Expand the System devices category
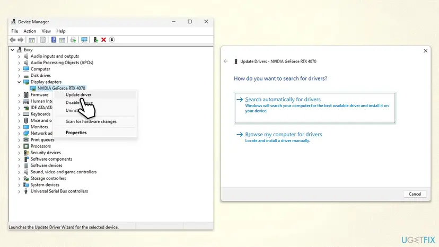This screenshot has width=439, height=247. click(19, 185)
